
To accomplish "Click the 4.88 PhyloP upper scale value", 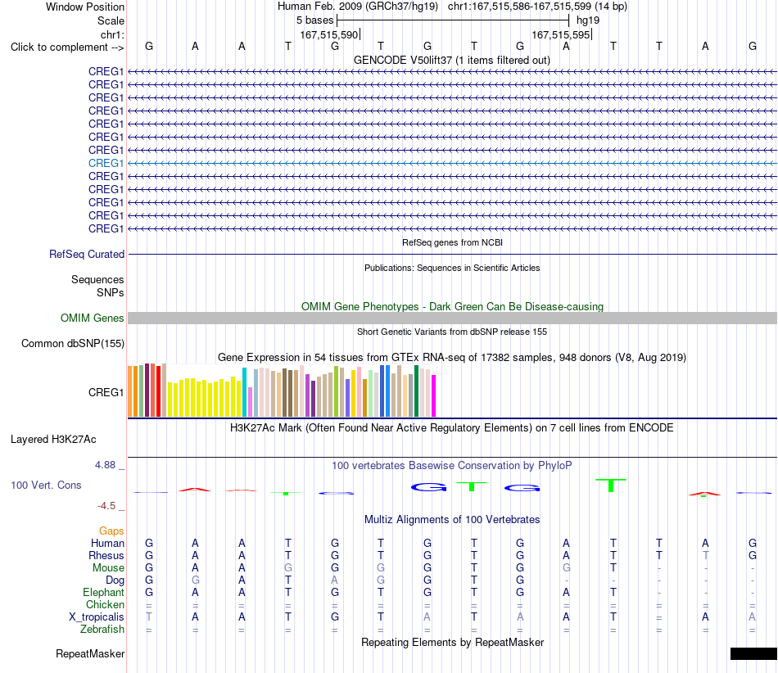I will (x=105, y=465).
